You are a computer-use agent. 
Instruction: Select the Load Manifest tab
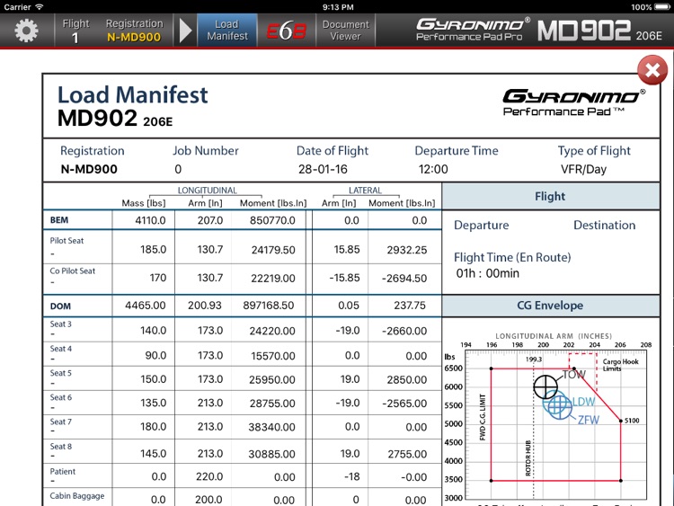pos(227,30)
